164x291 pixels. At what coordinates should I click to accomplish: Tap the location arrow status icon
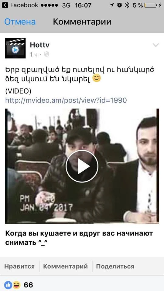[112, 5]
